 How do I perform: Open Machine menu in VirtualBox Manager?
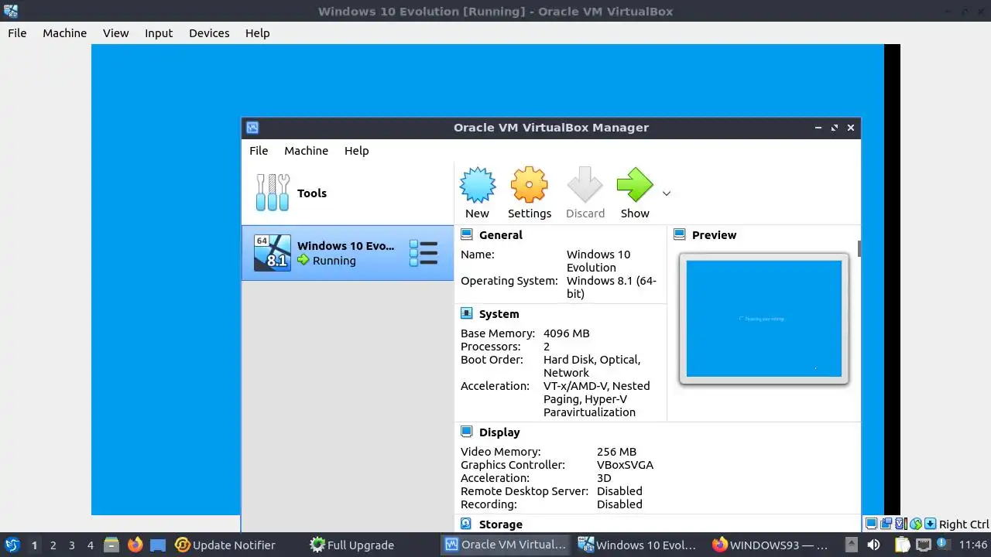point(306,151)
